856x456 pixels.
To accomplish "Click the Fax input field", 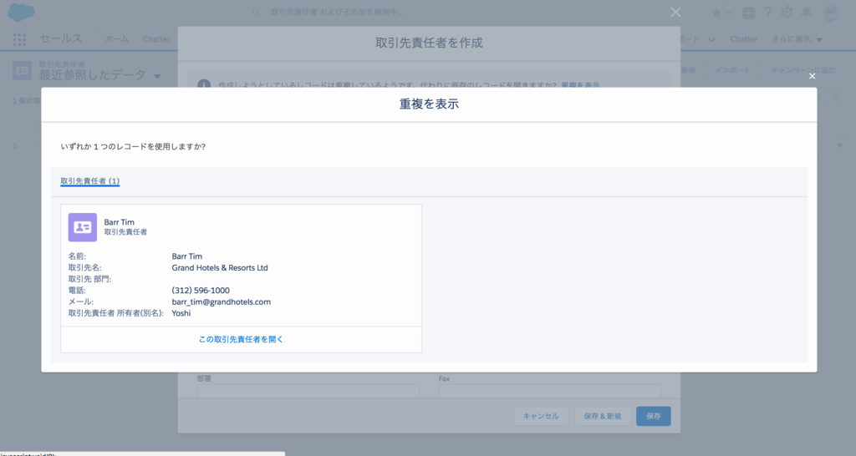I will click(550, 391).
